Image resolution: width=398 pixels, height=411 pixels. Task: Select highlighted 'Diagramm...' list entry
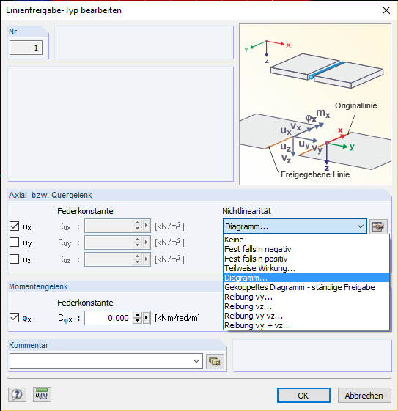[306, 278]
